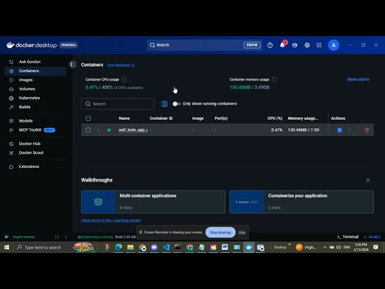
Task: Stop the asif_todo_app container
Action: coord(339,130)
